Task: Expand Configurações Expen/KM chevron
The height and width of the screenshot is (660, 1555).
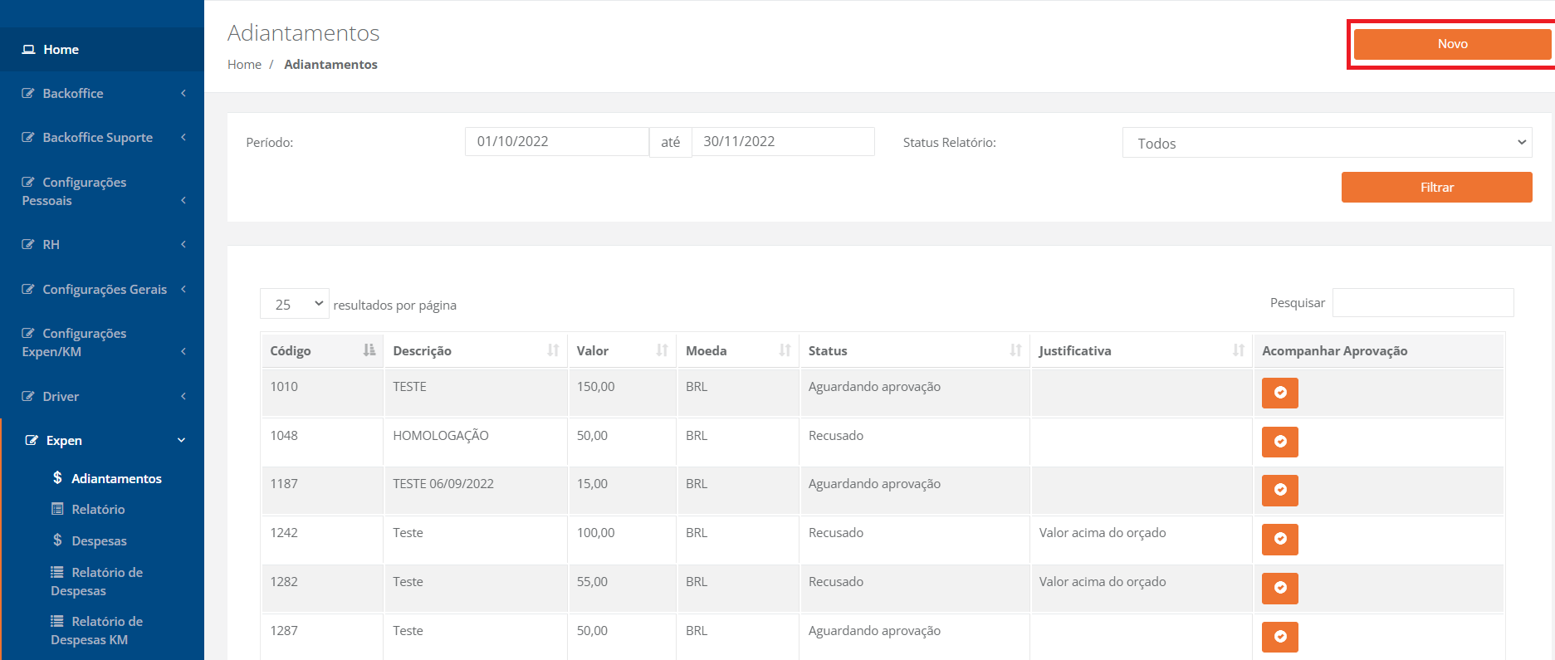Action: 183,352
